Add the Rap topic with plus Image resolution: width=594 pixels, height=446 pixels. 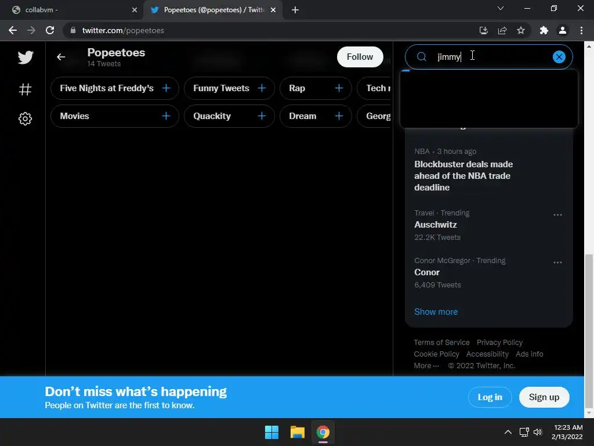339,88
